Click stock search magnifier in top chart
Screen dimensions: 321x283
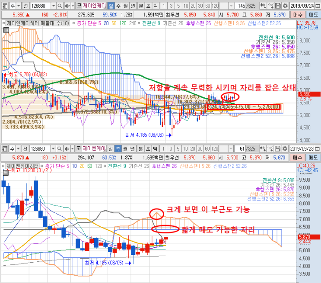pos(60,6)
